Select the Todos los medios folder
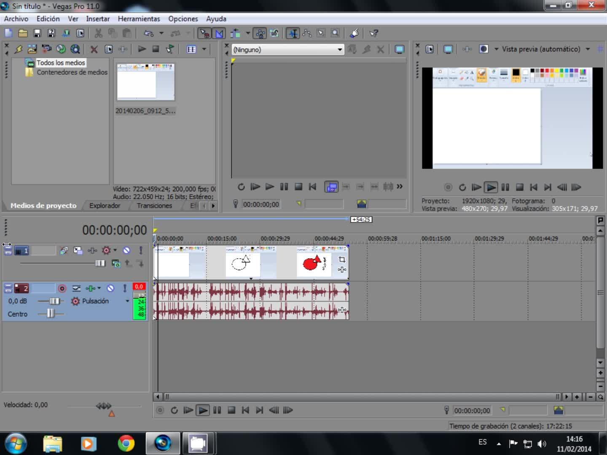 coord(61,63)
